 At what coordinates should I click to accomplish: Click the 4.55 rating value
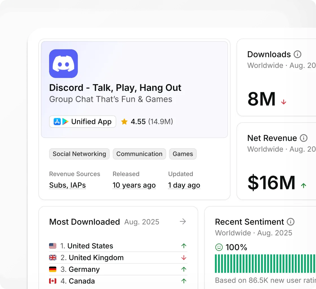tap(138, 122)
